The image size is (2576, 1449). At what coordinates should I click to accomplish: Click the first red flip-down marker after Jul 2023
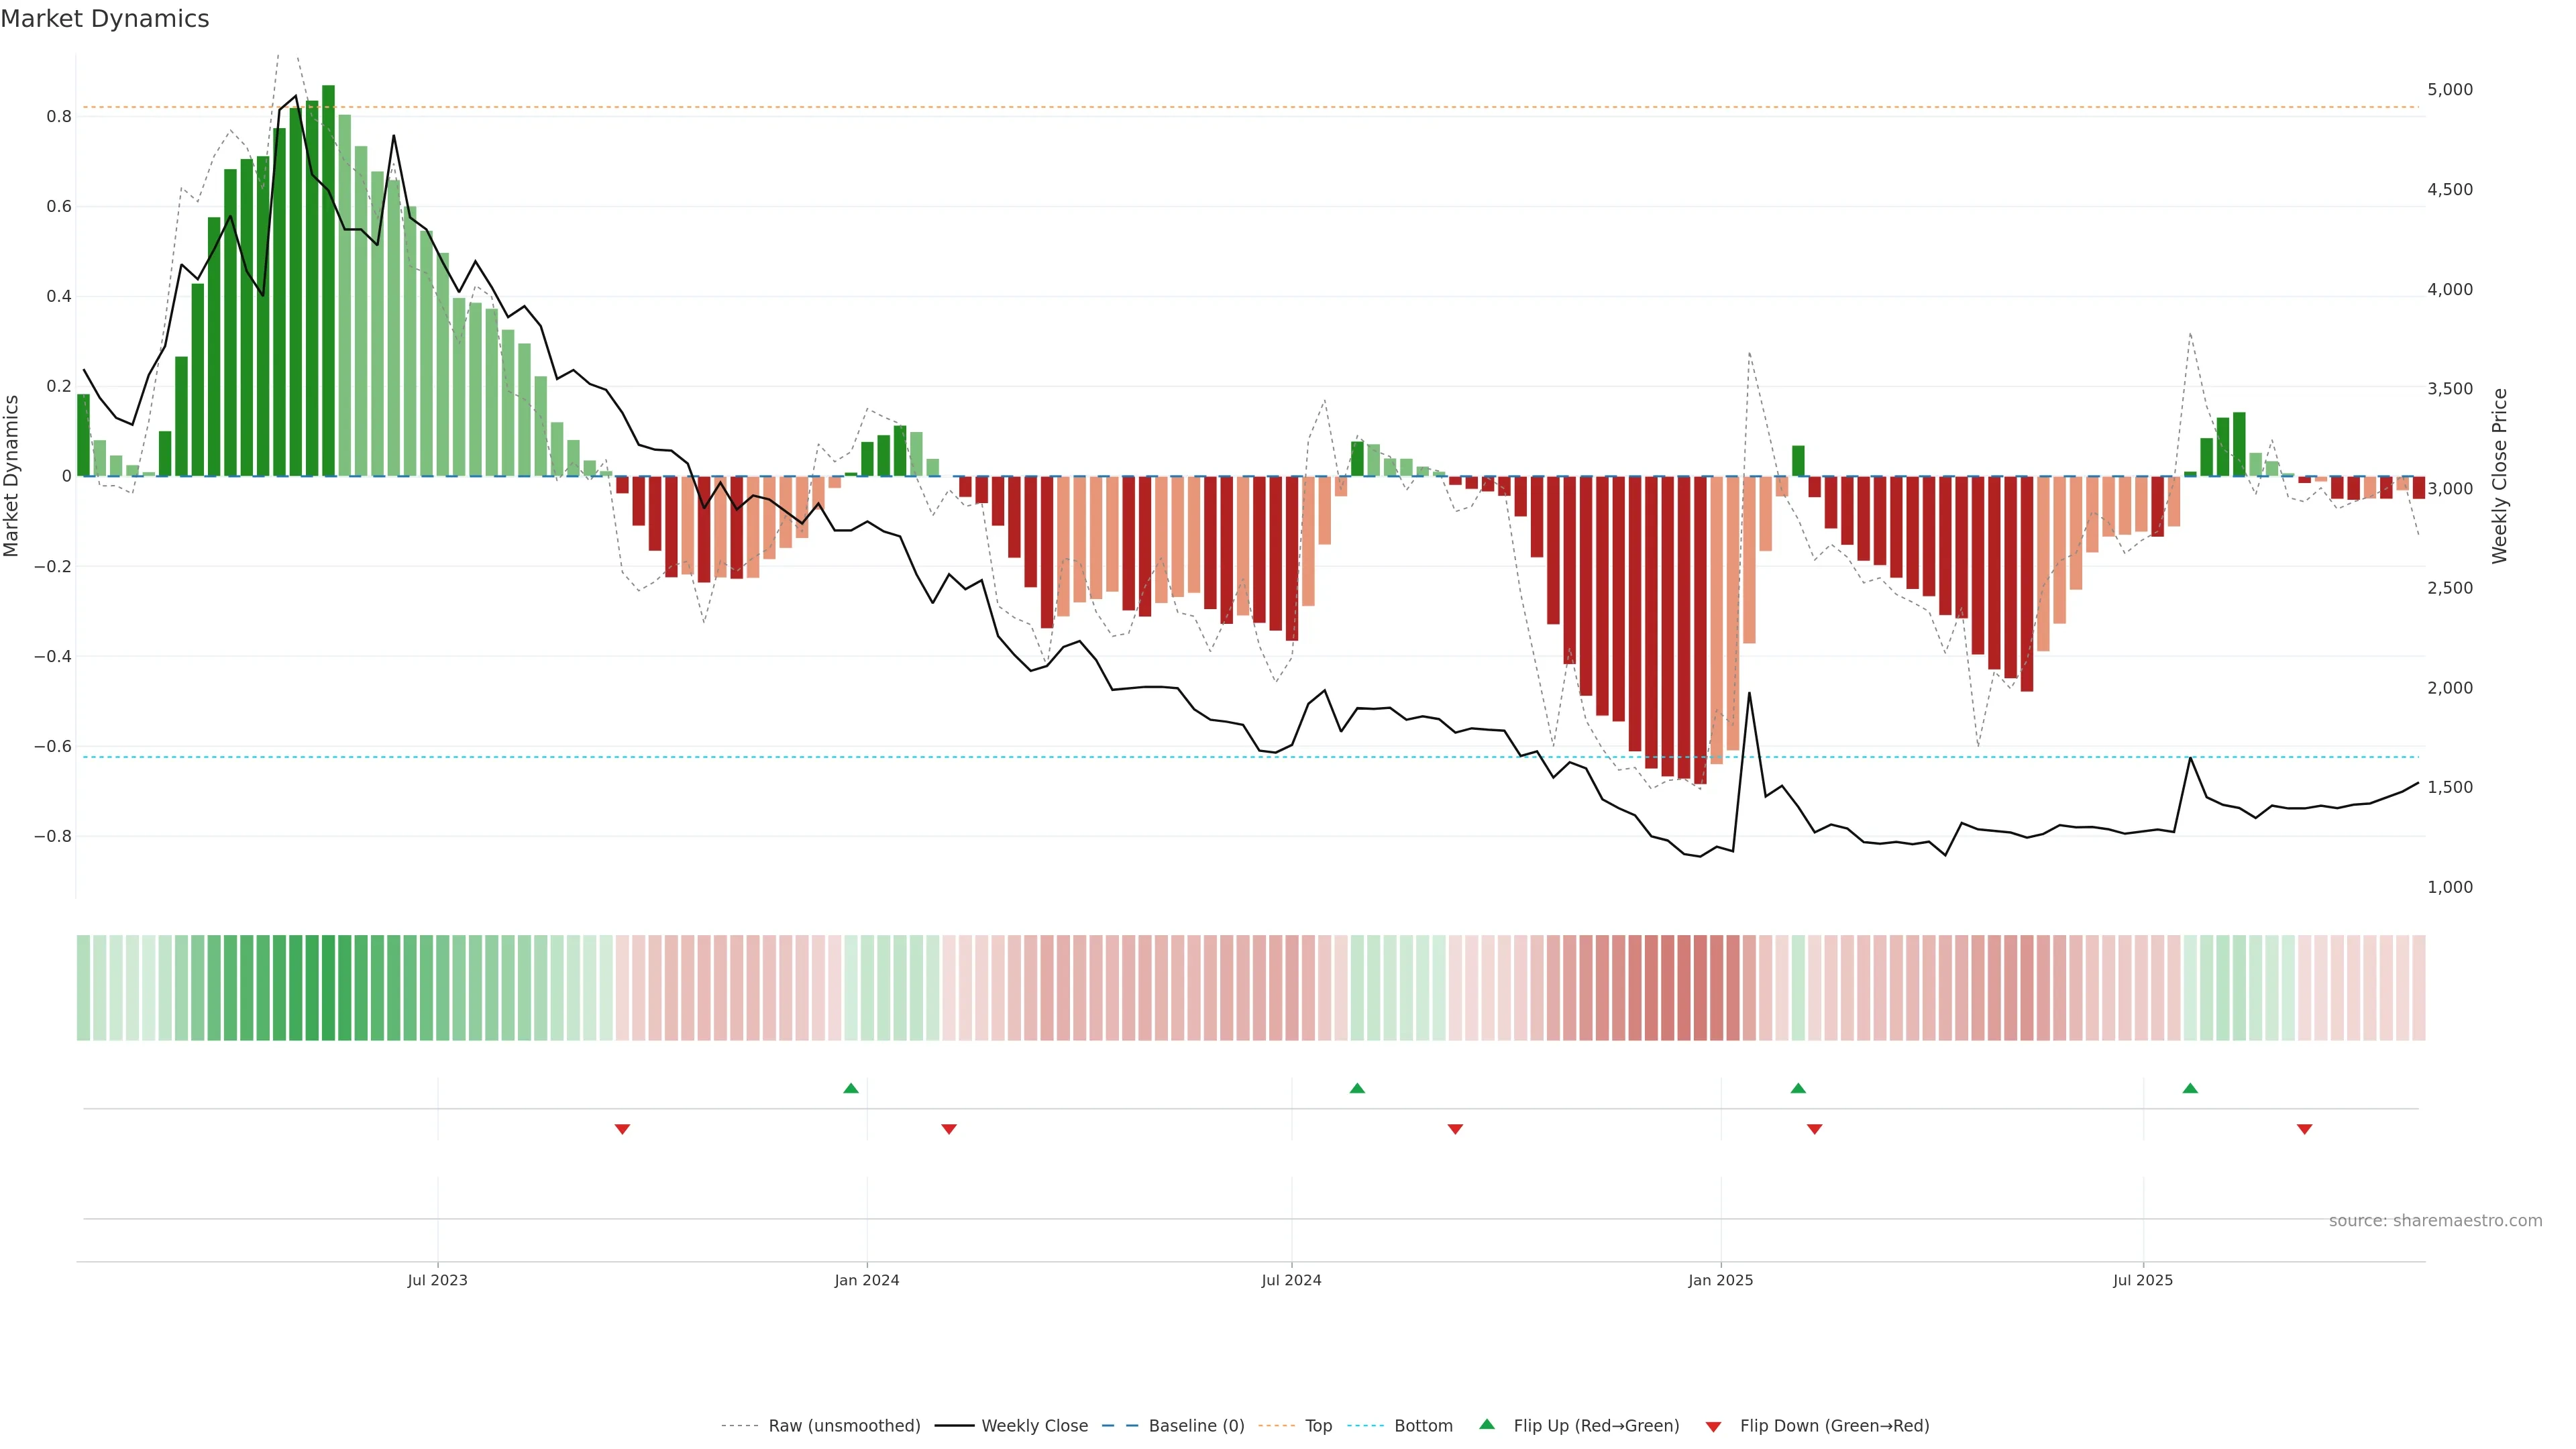coord(622,1129)
